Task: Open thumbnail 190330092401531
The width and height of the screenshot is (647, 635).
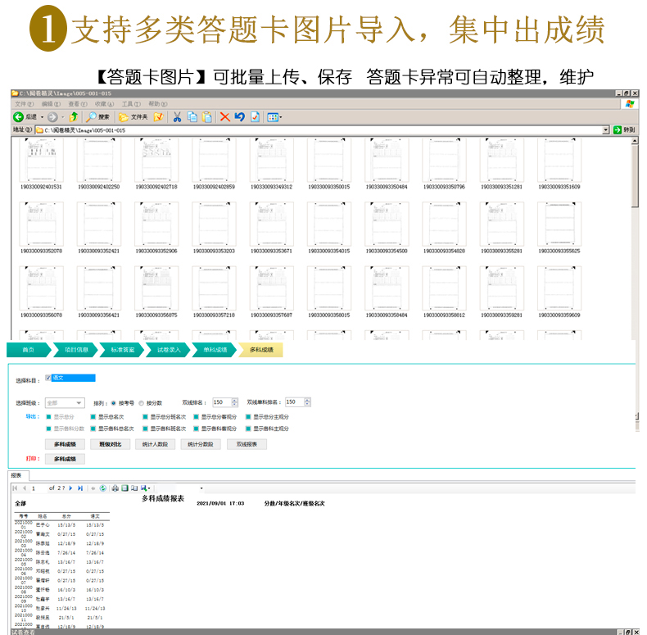Action: point(41,160)
